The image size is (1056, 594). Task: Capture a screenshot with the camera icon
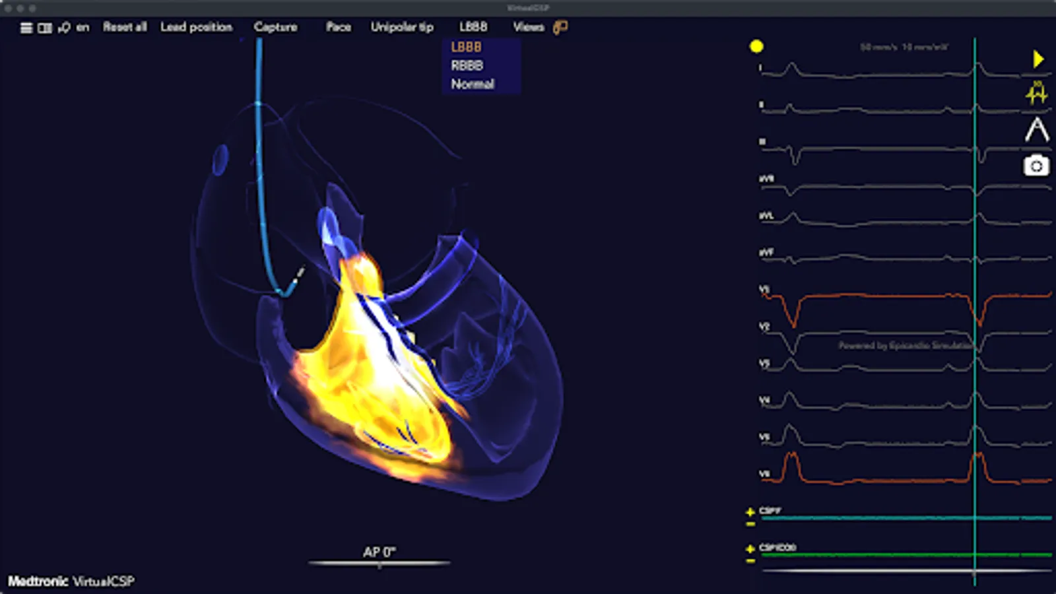tap(1036, 166)
